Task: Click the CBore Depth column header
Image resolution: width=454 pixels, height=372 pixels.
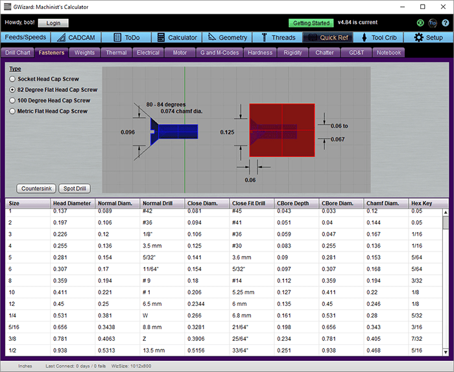Action: pyautogui.click(x=296, y=203)
